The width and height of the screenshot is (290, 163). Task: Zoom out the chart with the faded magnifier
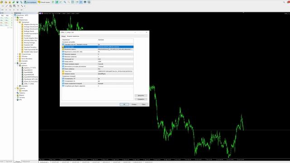point(68,2)
